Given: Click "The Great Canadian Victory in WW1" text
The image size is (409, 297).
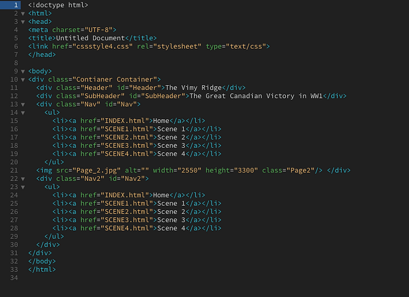Looking at the screenshot, I should (x=256, y=96).
